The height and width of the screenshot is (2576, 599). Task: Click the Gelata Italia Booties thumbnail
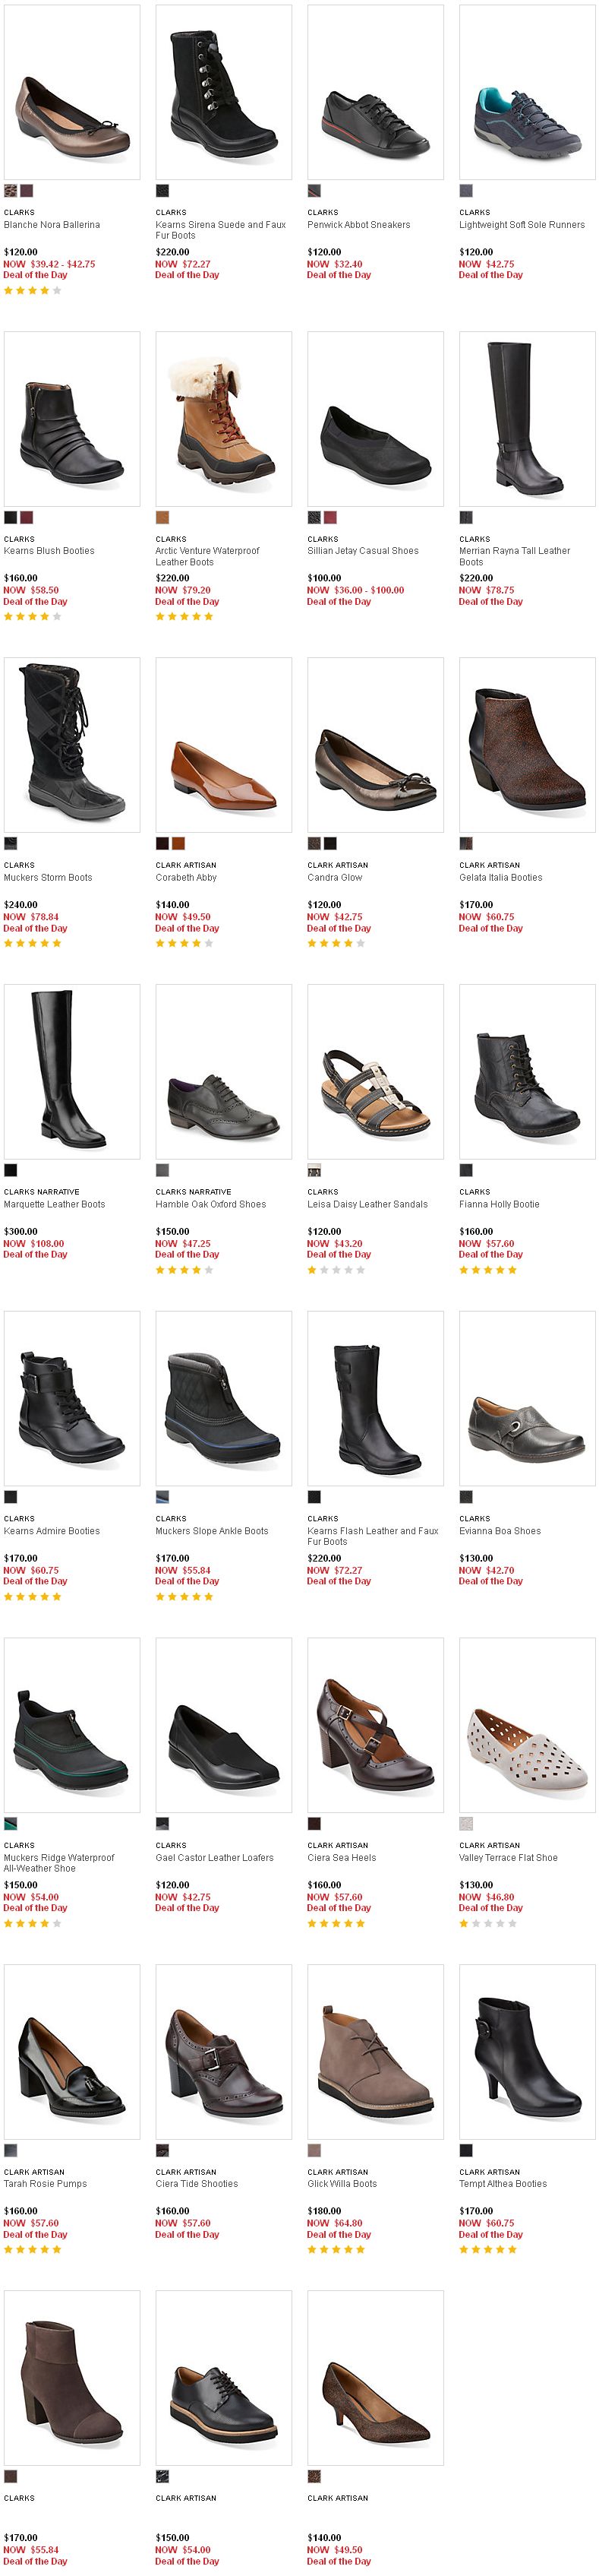click(527, 745)
